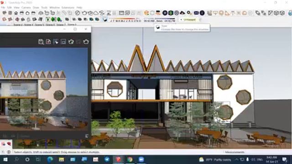Image resolution: width=292 pixels, height=164 pixels.
Task: Open Task View on taskbar
Action: [38, 159]
